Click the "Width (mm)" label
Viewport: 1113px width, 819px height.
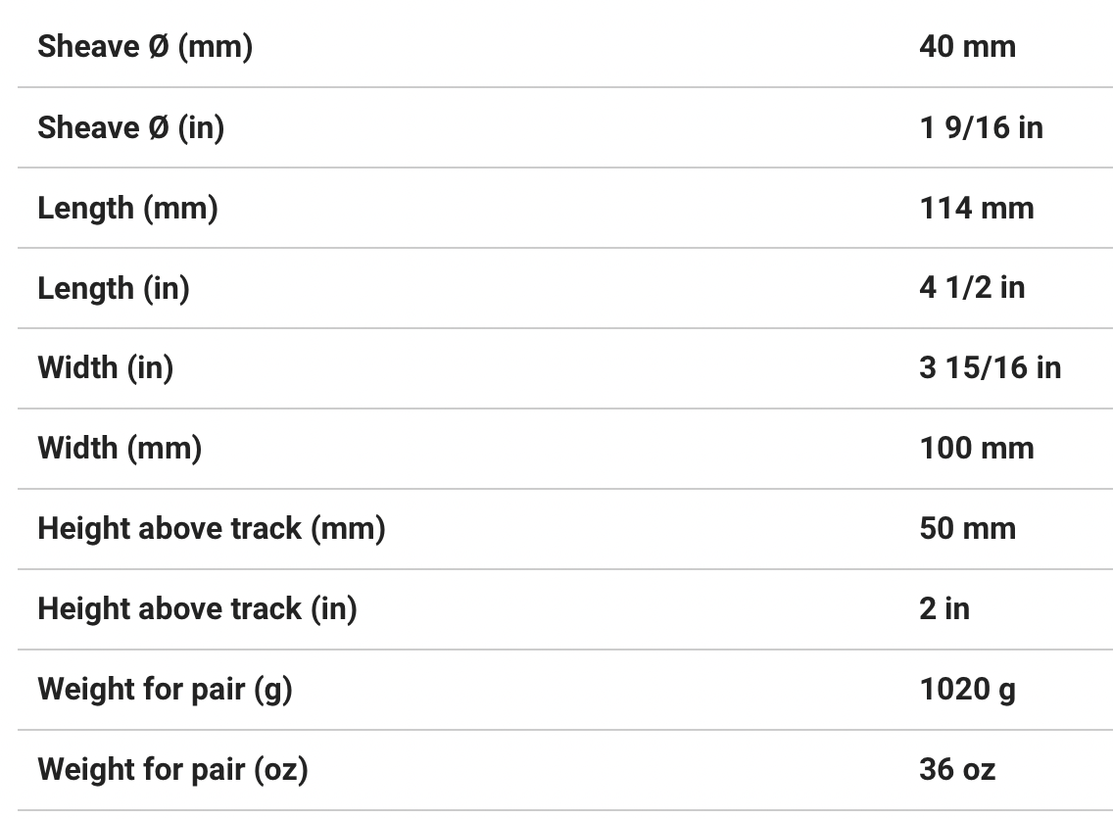pyautogui.click(x=120, y=449)
